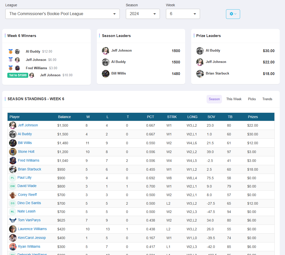Switch to the This Week tab
Image resolution: width=285 pixels, height=255 pixels.
click(x=234, y=99)
